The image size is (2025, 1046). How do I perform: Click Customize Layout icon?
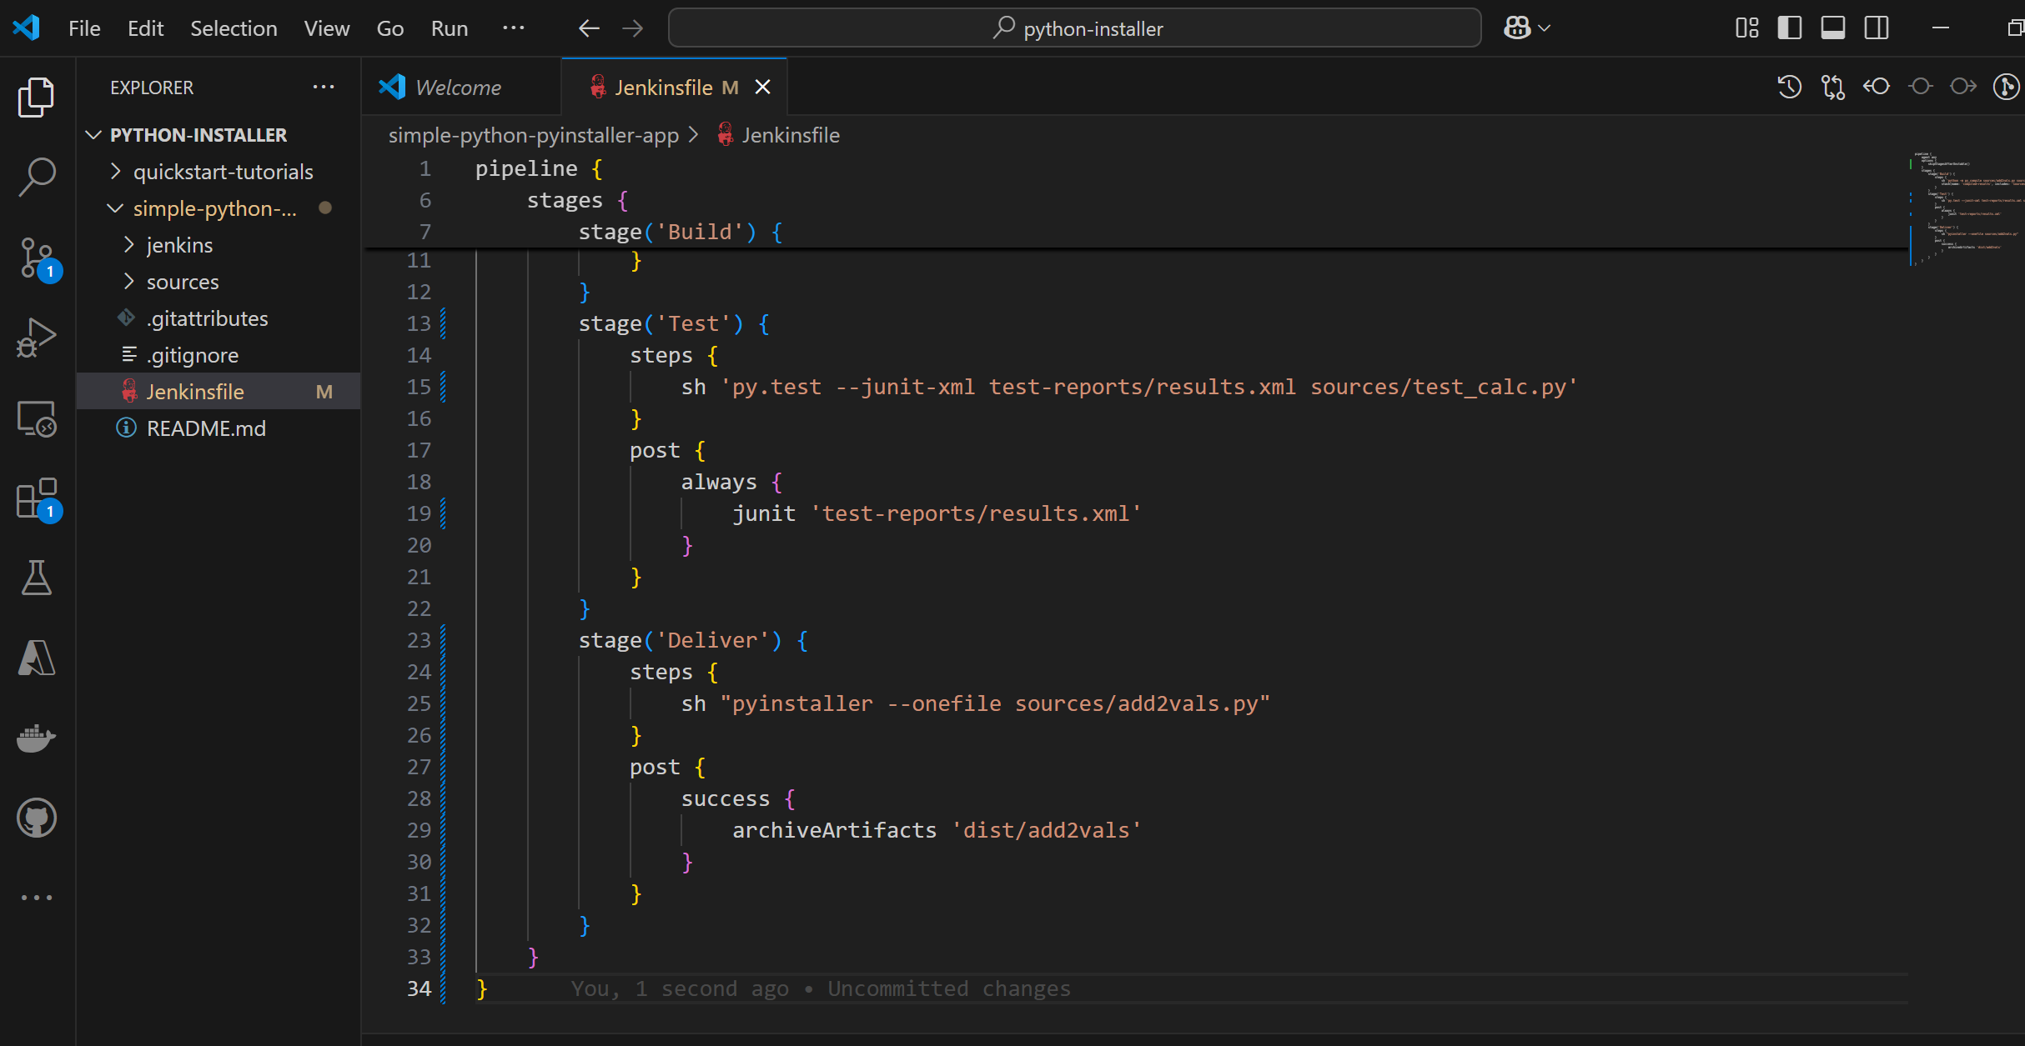[1747, 28]
